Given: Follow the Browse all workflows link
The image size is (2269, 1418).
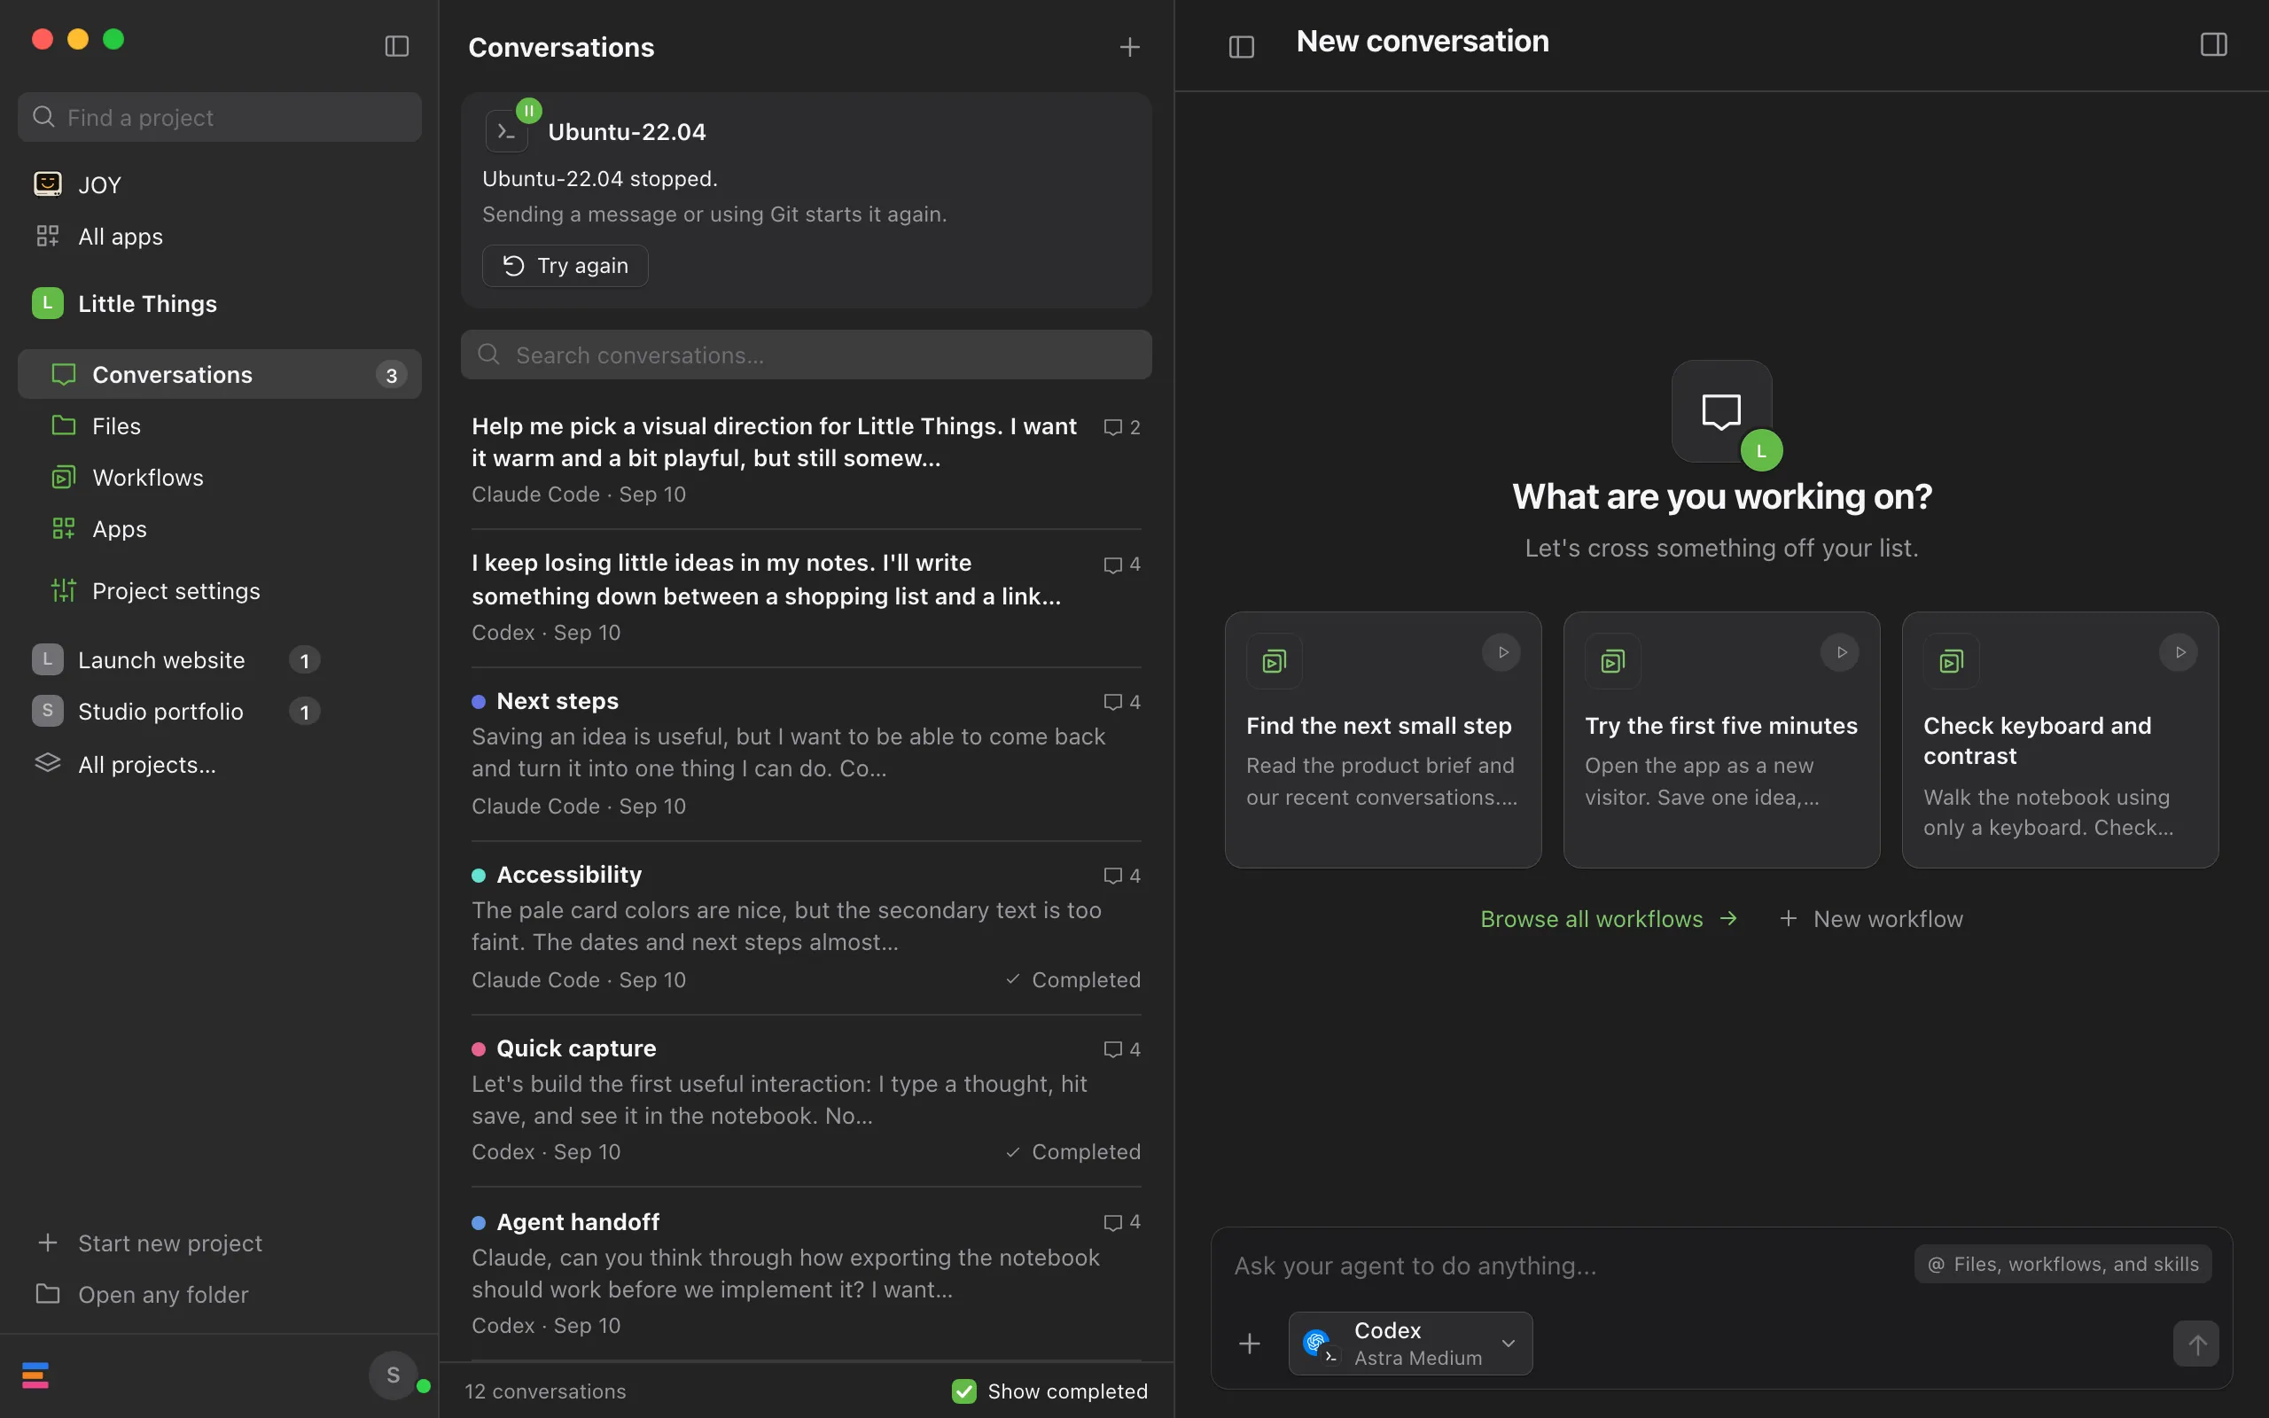Looking at the screenshot, I should (1609, 919).
